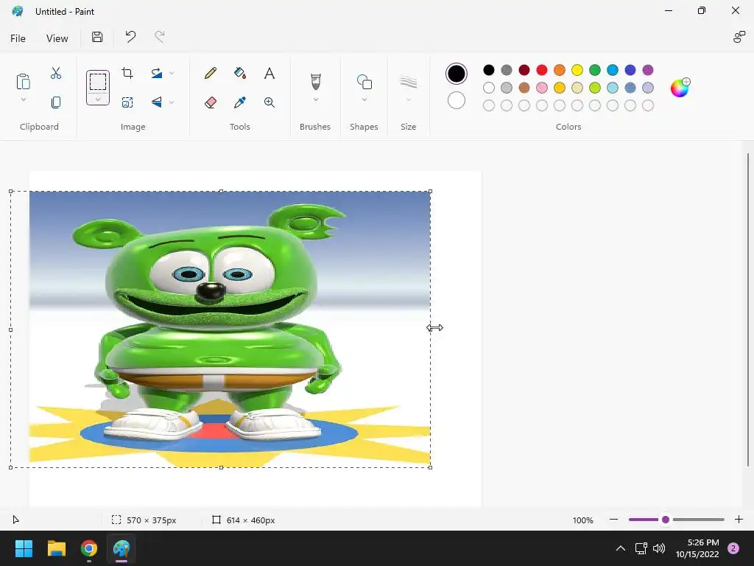Open the volume control in tray

tap(659, 548)
